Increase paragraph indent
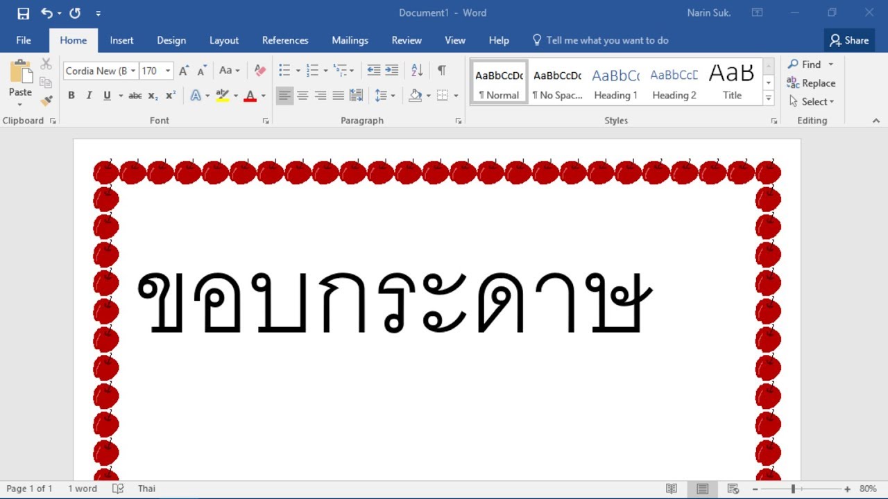 tap(391, 71)
